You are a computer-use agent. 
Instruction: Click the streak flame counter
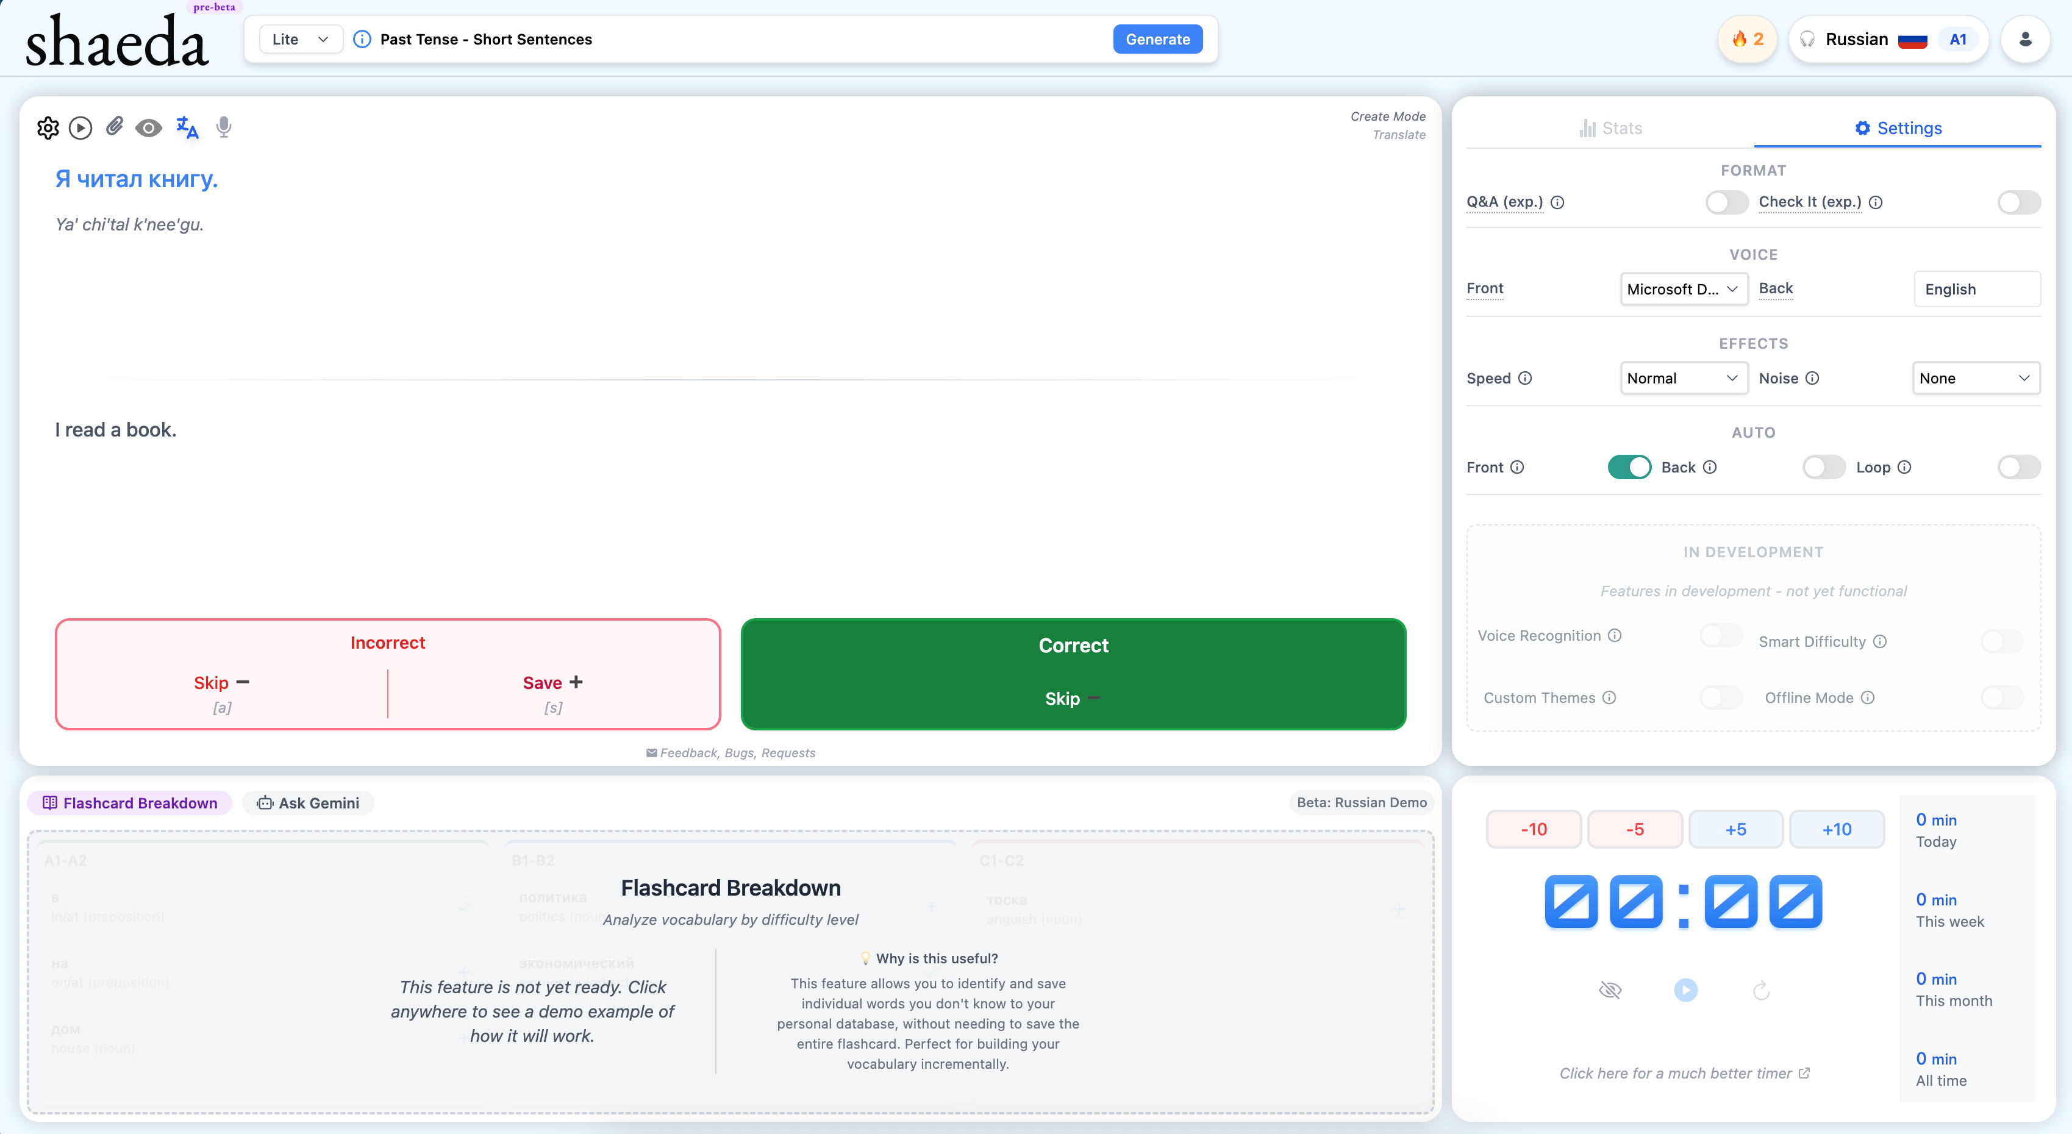click(x=1747, y=38)
